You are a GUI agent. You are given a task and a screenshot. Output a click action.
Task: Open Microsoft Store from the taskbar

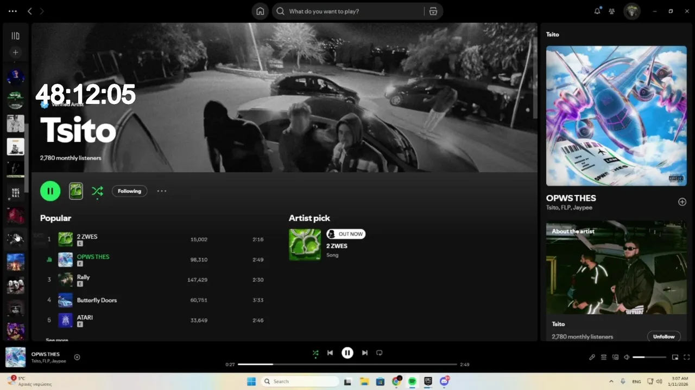[380, 381]
